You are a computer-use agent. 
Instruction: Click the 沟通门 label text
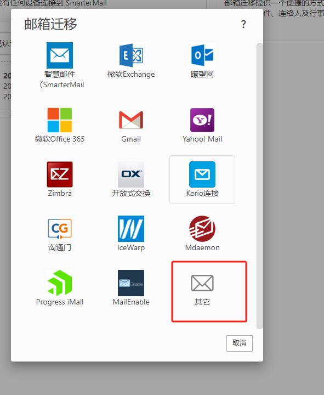(x=60, y=247)
